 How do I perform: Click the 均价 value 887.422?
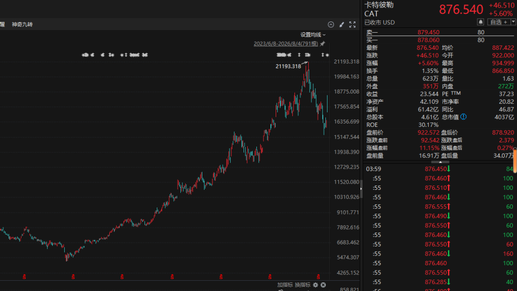pyautogui.click(x=503, y=48)
